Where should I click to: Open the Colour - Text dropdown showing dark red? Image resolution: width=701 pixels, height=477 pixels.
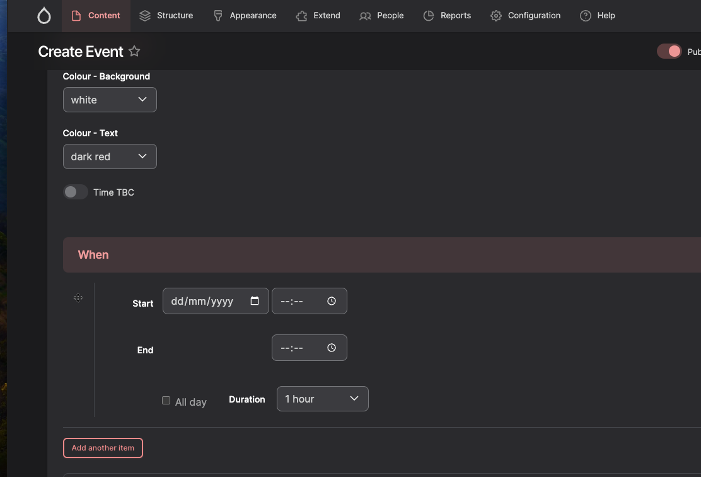(x=110, y=156)
